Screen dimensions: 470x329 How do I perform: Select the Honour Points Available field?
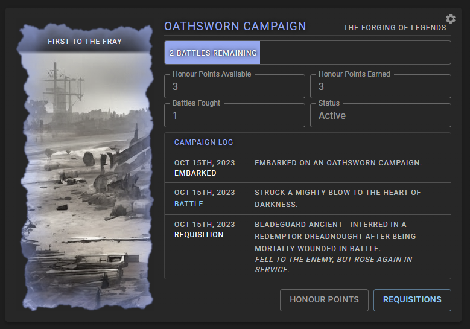point(234,87)
